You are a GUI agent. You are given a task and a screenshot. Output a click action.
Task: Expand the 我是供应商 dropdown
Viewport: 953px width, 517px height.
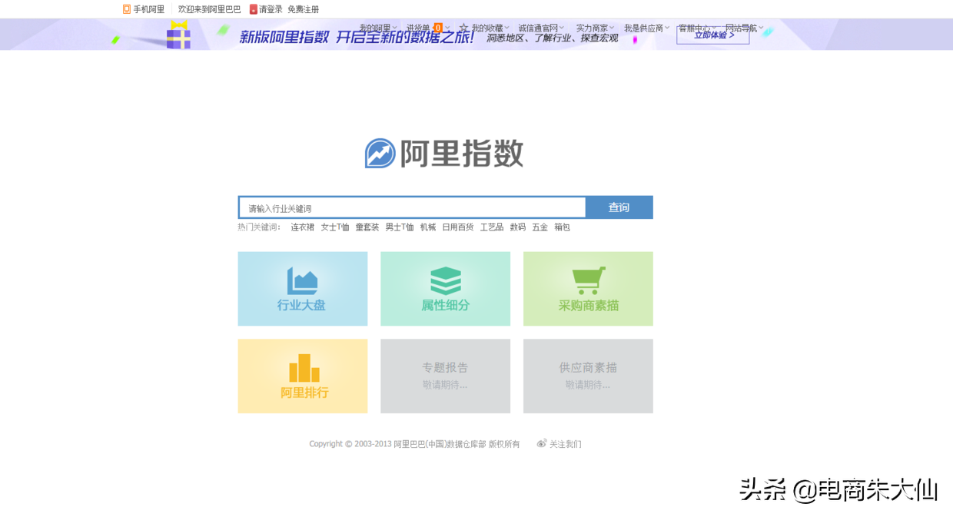(646, 28)
